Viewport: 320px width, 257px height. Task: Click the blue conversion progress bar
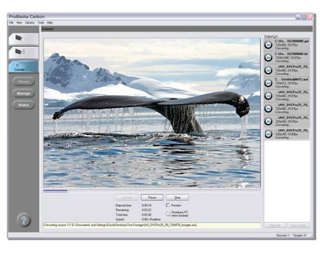(x=56, y=191)
